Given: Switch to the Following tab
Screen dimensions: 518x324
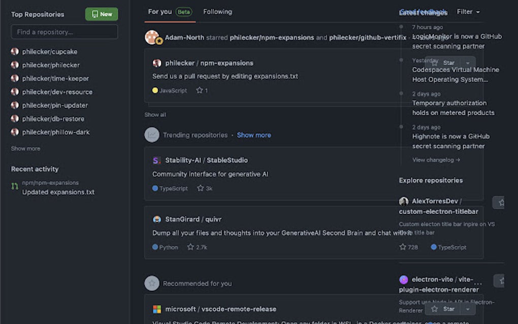Looking at the screenshot, I should point(217,12).
